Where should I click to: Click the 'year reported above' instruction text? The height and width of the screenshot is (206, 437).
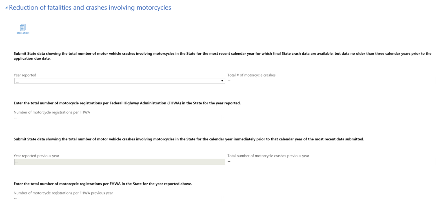(103, 184)
